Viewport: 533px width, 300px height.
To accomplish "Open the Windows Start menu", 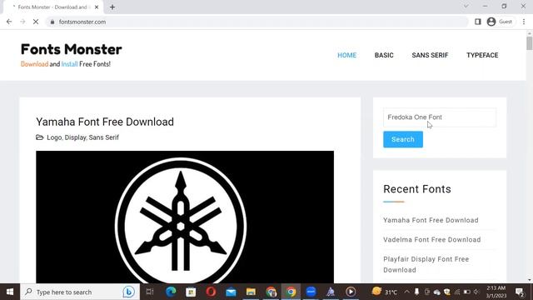I will (10, 292).
